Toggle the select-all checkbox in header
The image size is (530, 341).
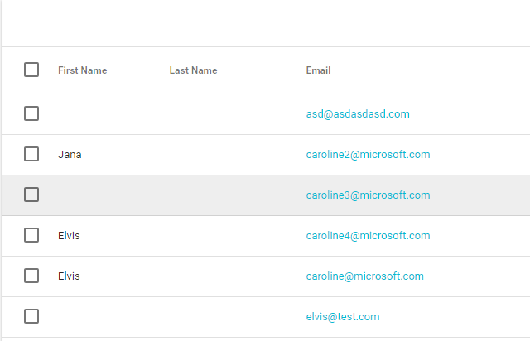[x=31, y=70]
